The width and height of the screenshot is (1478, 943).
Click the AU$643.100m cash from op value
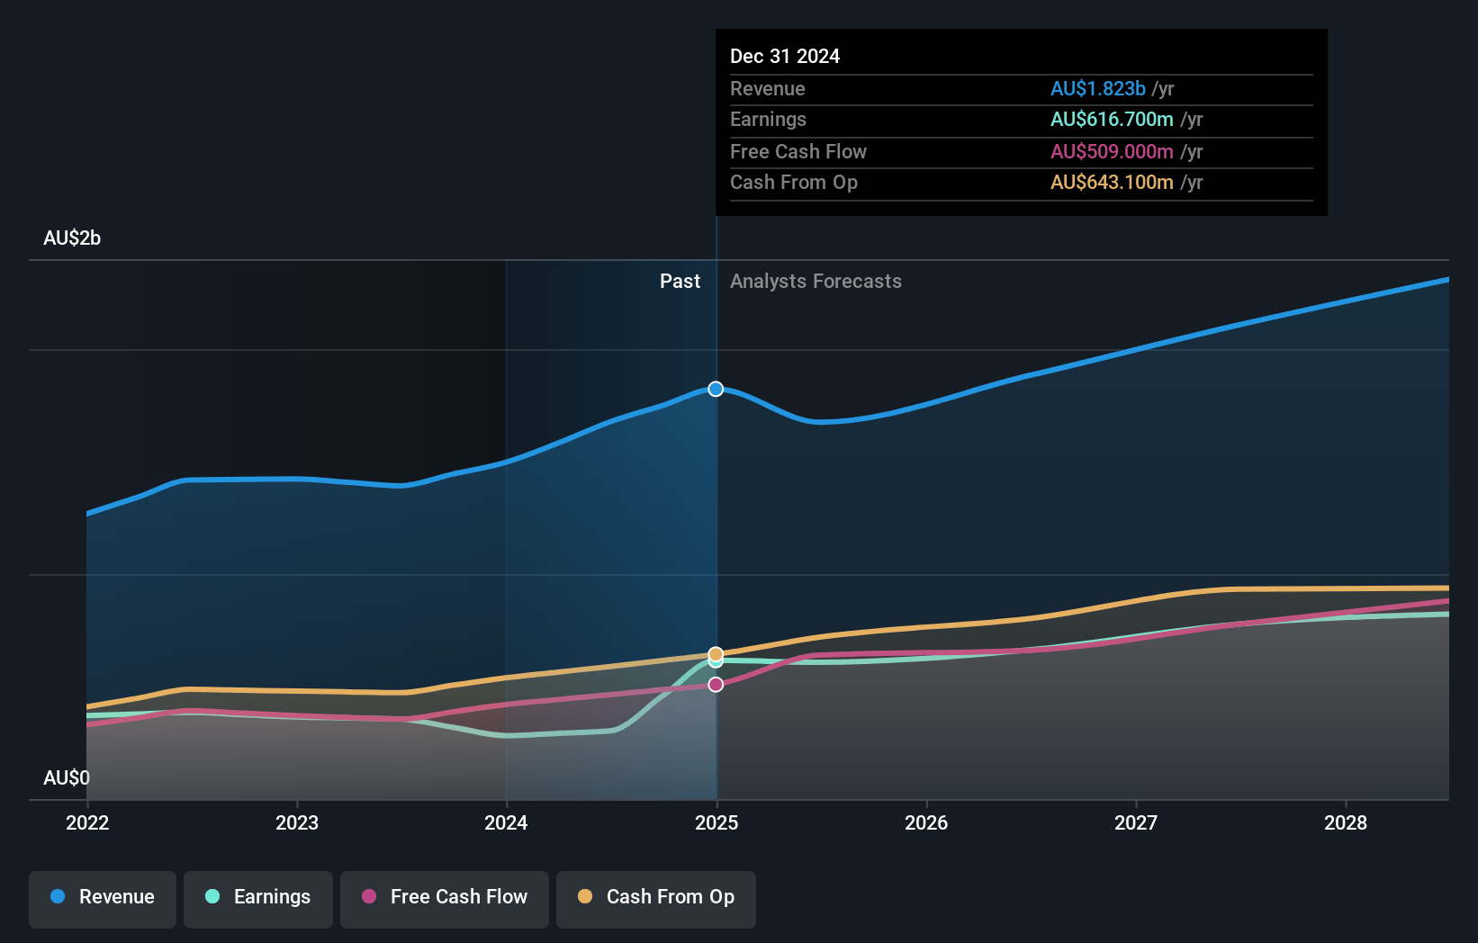click(1112, 183)
